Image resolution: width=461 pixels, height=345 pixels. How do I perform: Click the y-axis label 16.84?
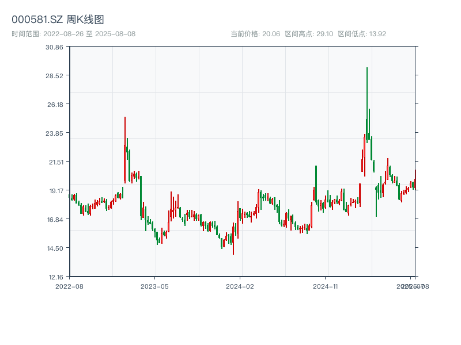click(55, 220)
